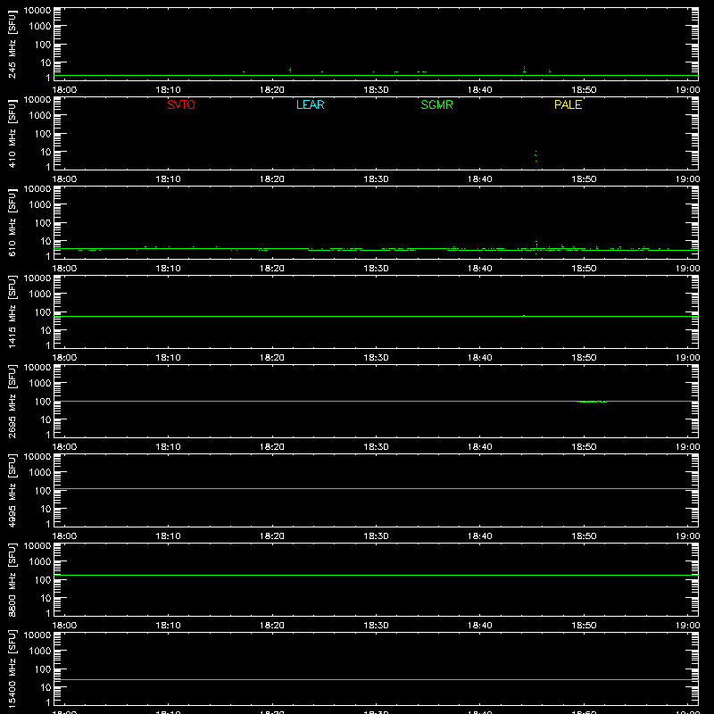Screen dimensions: 714x714
Task: Select the '1415 MHz [SFU]' axis title
Action: point(12,311)
